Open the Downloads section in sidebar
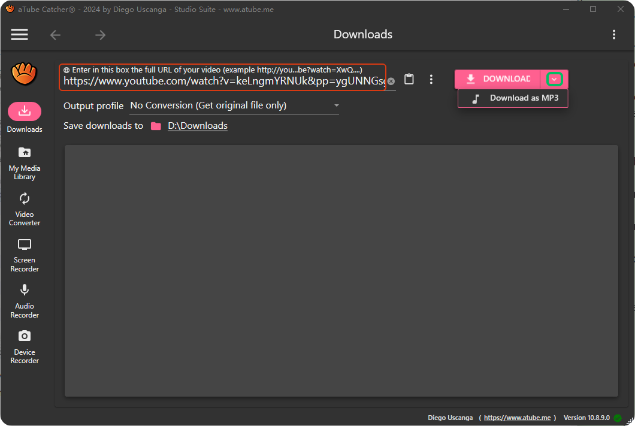This screenshot has width=635, height=426. pyautogui.click(x=25, y=117)
